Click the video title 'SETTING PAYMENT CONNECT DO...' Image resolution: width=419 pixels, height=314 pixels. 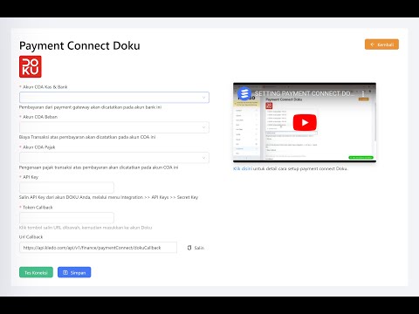coord(305,93)
